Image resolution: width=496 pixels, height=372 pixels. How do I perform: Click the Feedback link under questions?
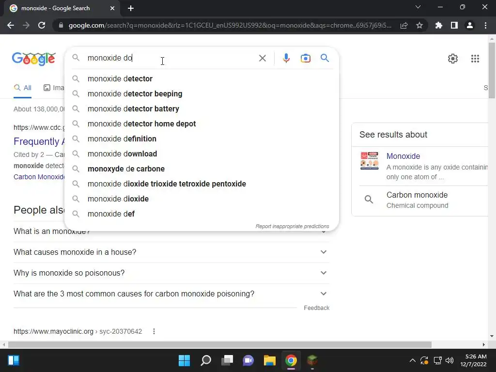point(316,308)
